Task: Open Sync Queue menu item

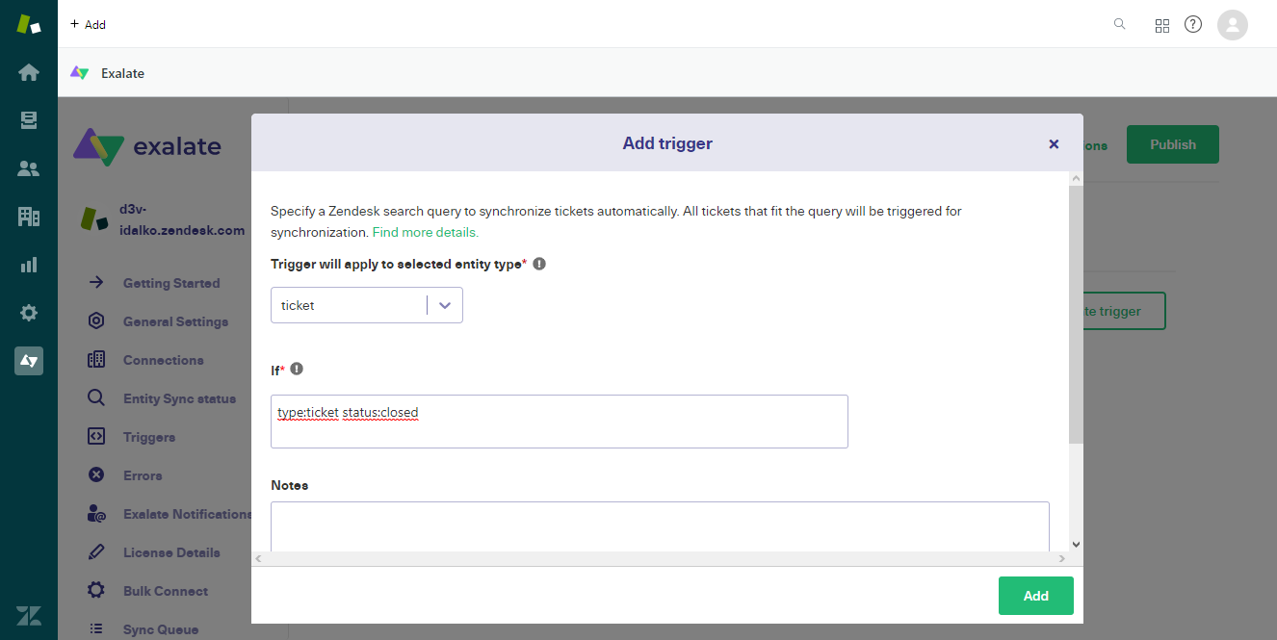Action: click(x=161, y=629)
